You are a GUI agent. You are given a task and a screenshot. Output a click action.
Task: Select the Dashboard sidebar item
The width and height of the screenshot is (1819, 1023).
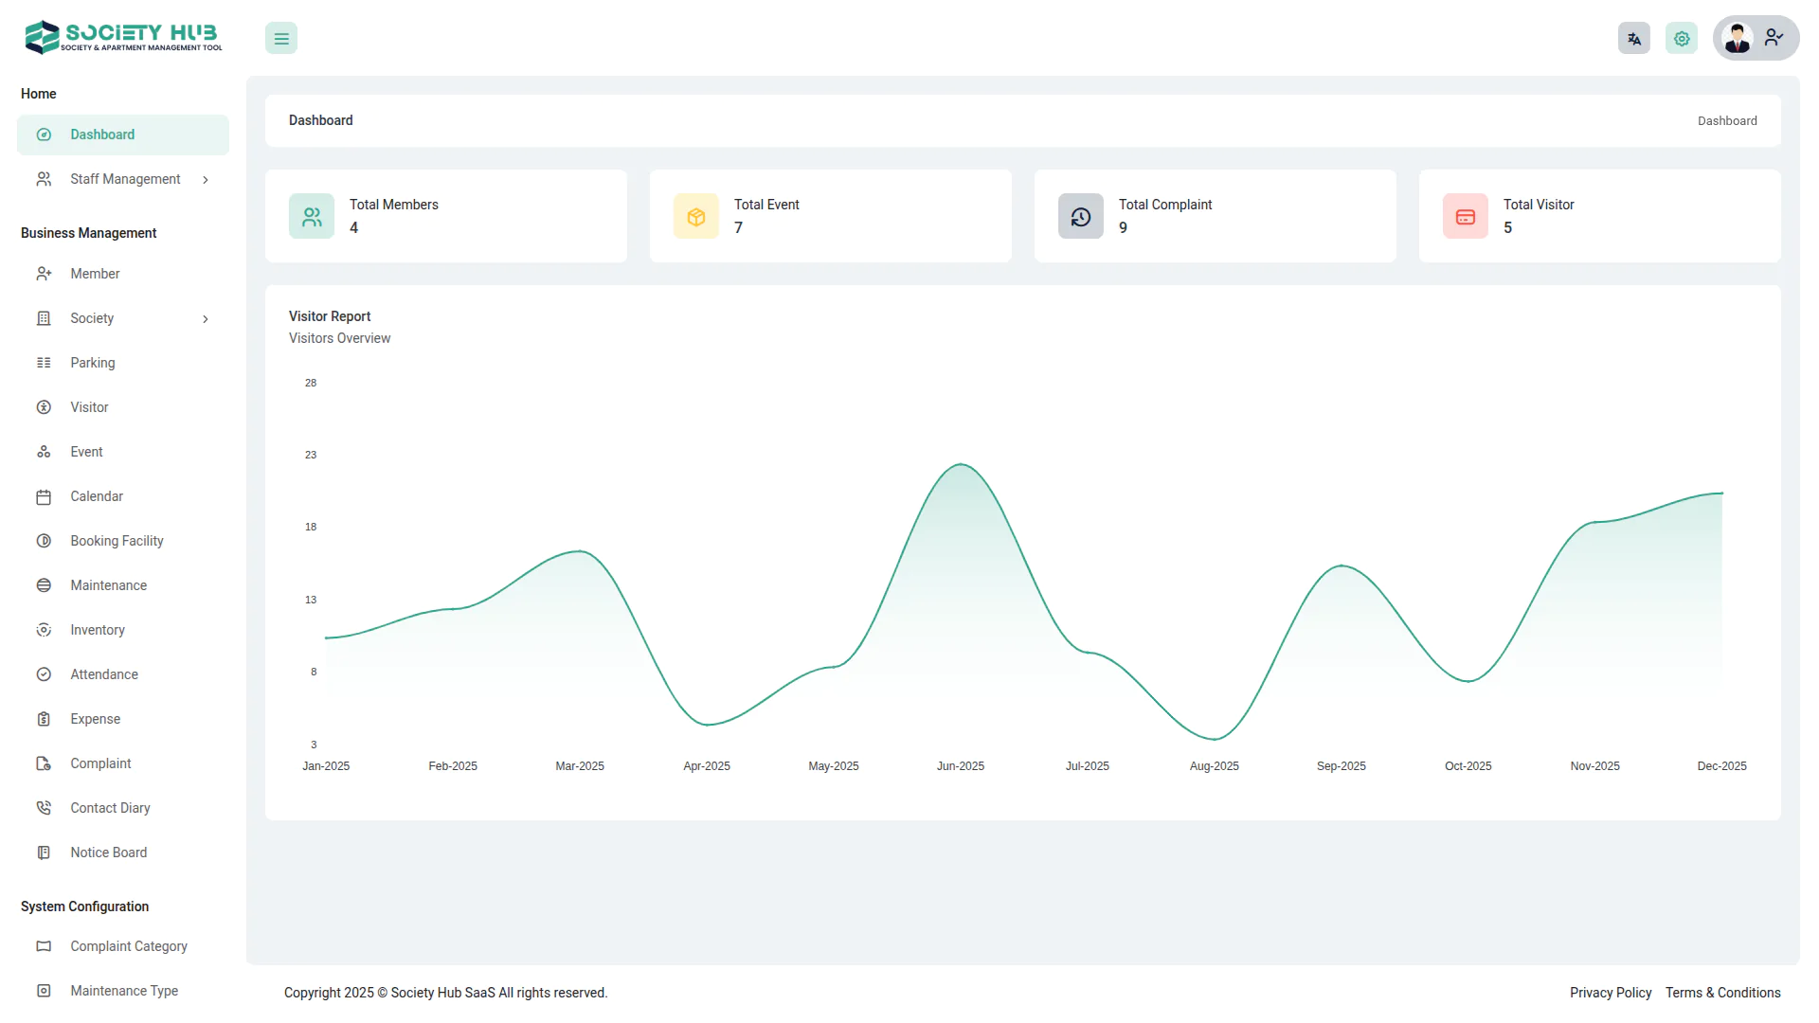(x=102, y=135)
